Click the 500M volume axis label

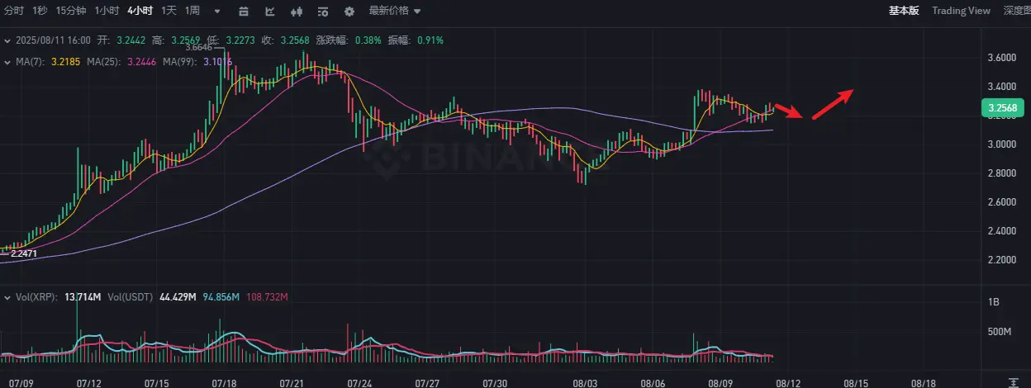pos(1000,332)
